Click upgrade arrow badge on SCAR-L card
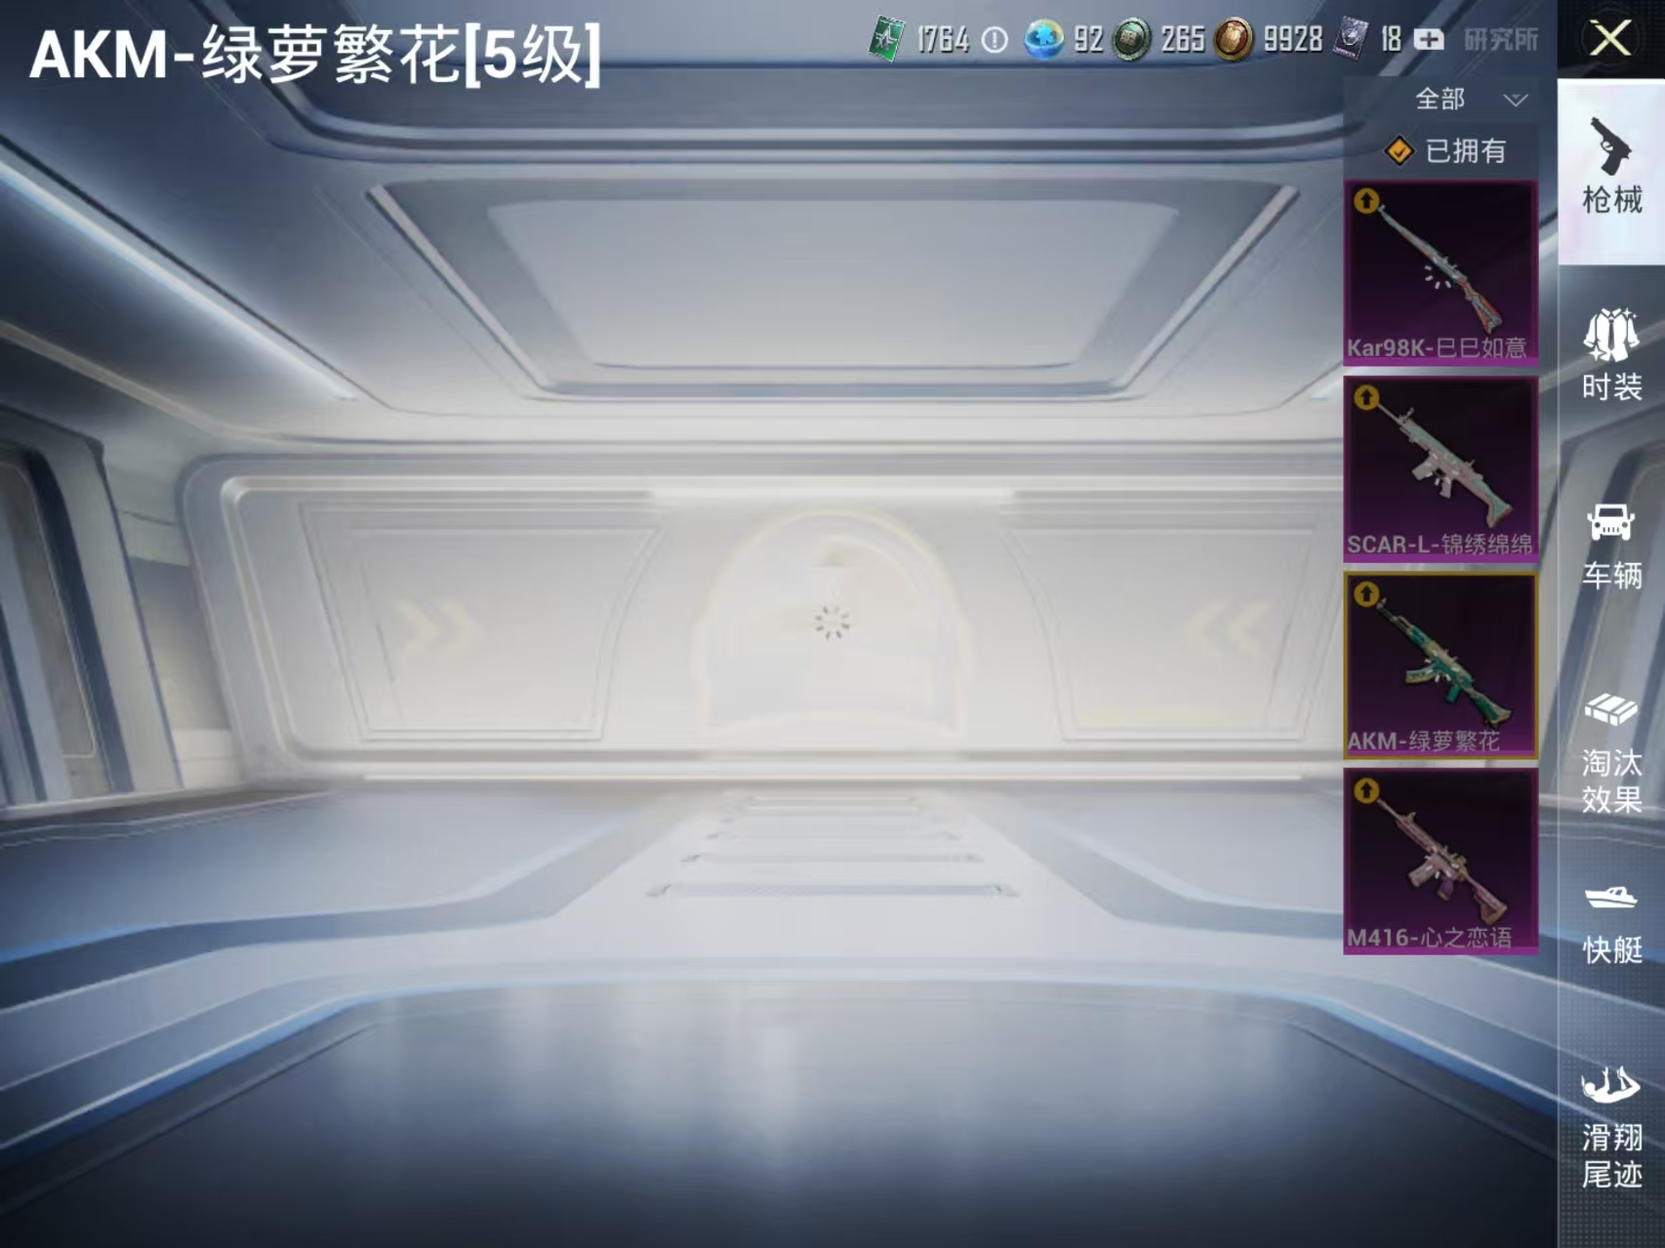 [1366, 397]
